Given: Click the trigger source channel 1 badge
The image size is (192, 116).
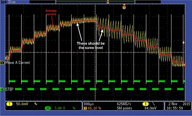Looking at the screenshot, I should [145, 104].
